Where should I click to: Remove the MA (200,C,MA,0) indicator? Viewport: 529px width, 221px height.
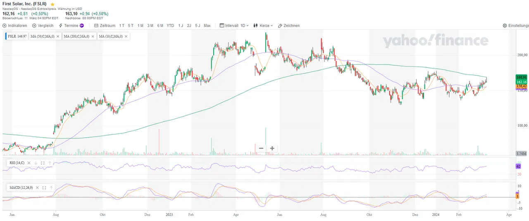click(93, 36)
